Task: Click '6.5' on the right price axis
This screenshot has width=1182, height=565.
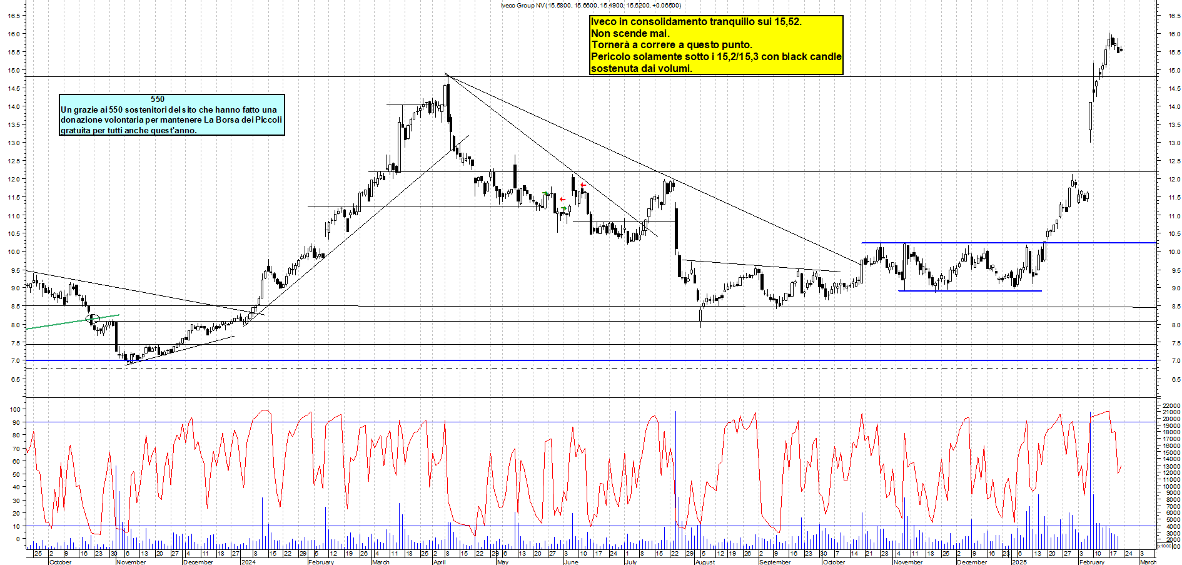Action: [1175, 379]
